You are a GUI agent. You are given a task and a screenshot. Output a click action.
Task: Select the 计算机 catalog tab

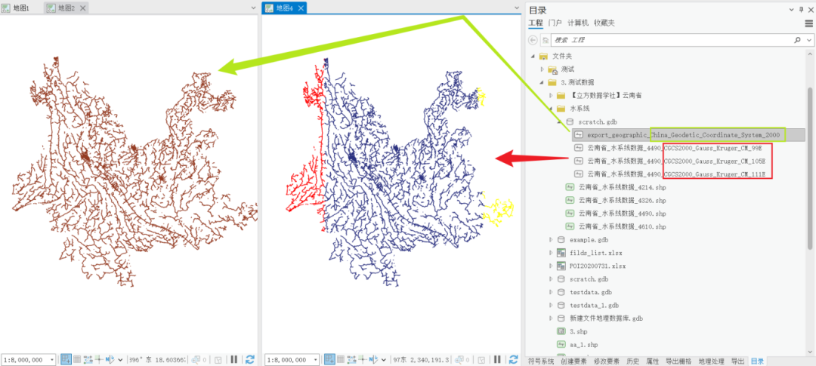pos(578,23)
